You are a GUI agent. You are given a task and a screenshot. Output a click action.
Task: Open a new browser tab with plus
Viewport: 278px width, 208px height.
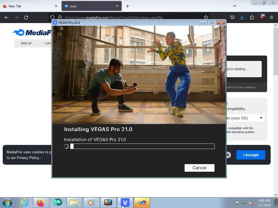click(x=127, y=6)
